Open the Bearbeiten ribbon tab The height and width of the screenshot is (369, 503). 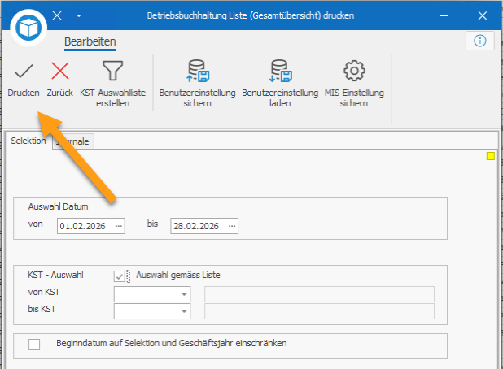(90, 41)
